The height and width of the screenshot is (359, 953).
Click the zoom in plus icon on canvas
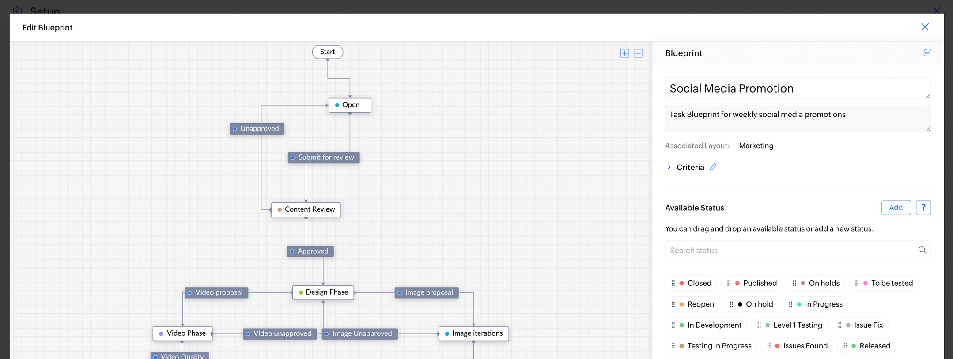click(x=624, y=53)
